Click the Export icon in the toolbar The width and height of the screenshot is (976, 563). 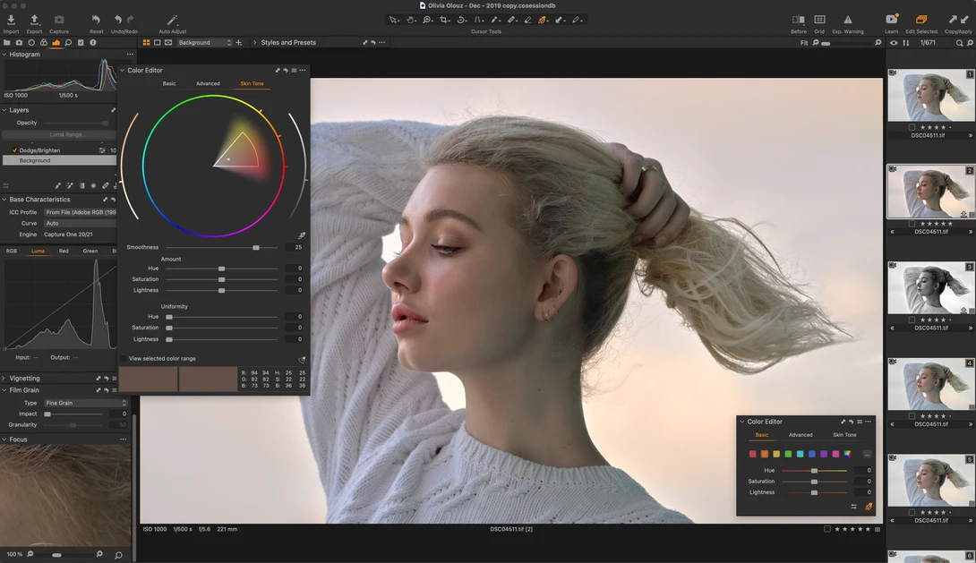click(x=34, y=20)
